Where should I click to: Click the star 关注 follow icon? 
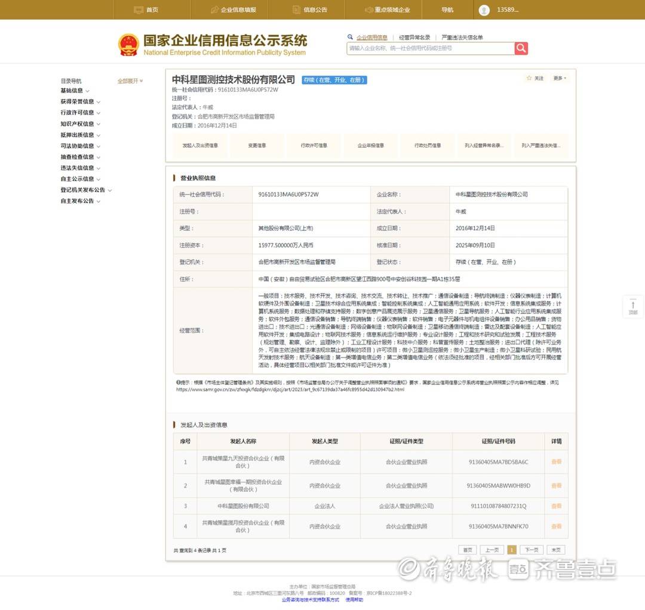(529, 78)
